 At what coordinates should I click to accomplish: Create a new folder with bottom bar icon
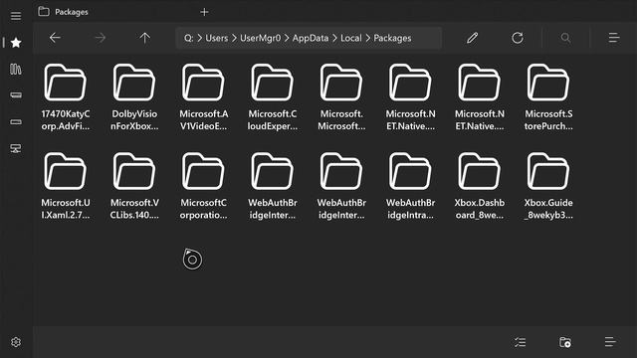coord(565,342)
